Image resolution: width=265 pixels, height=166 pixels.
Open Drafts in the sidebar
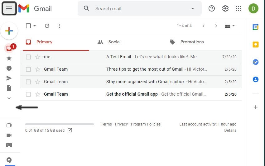pos(9,88)
